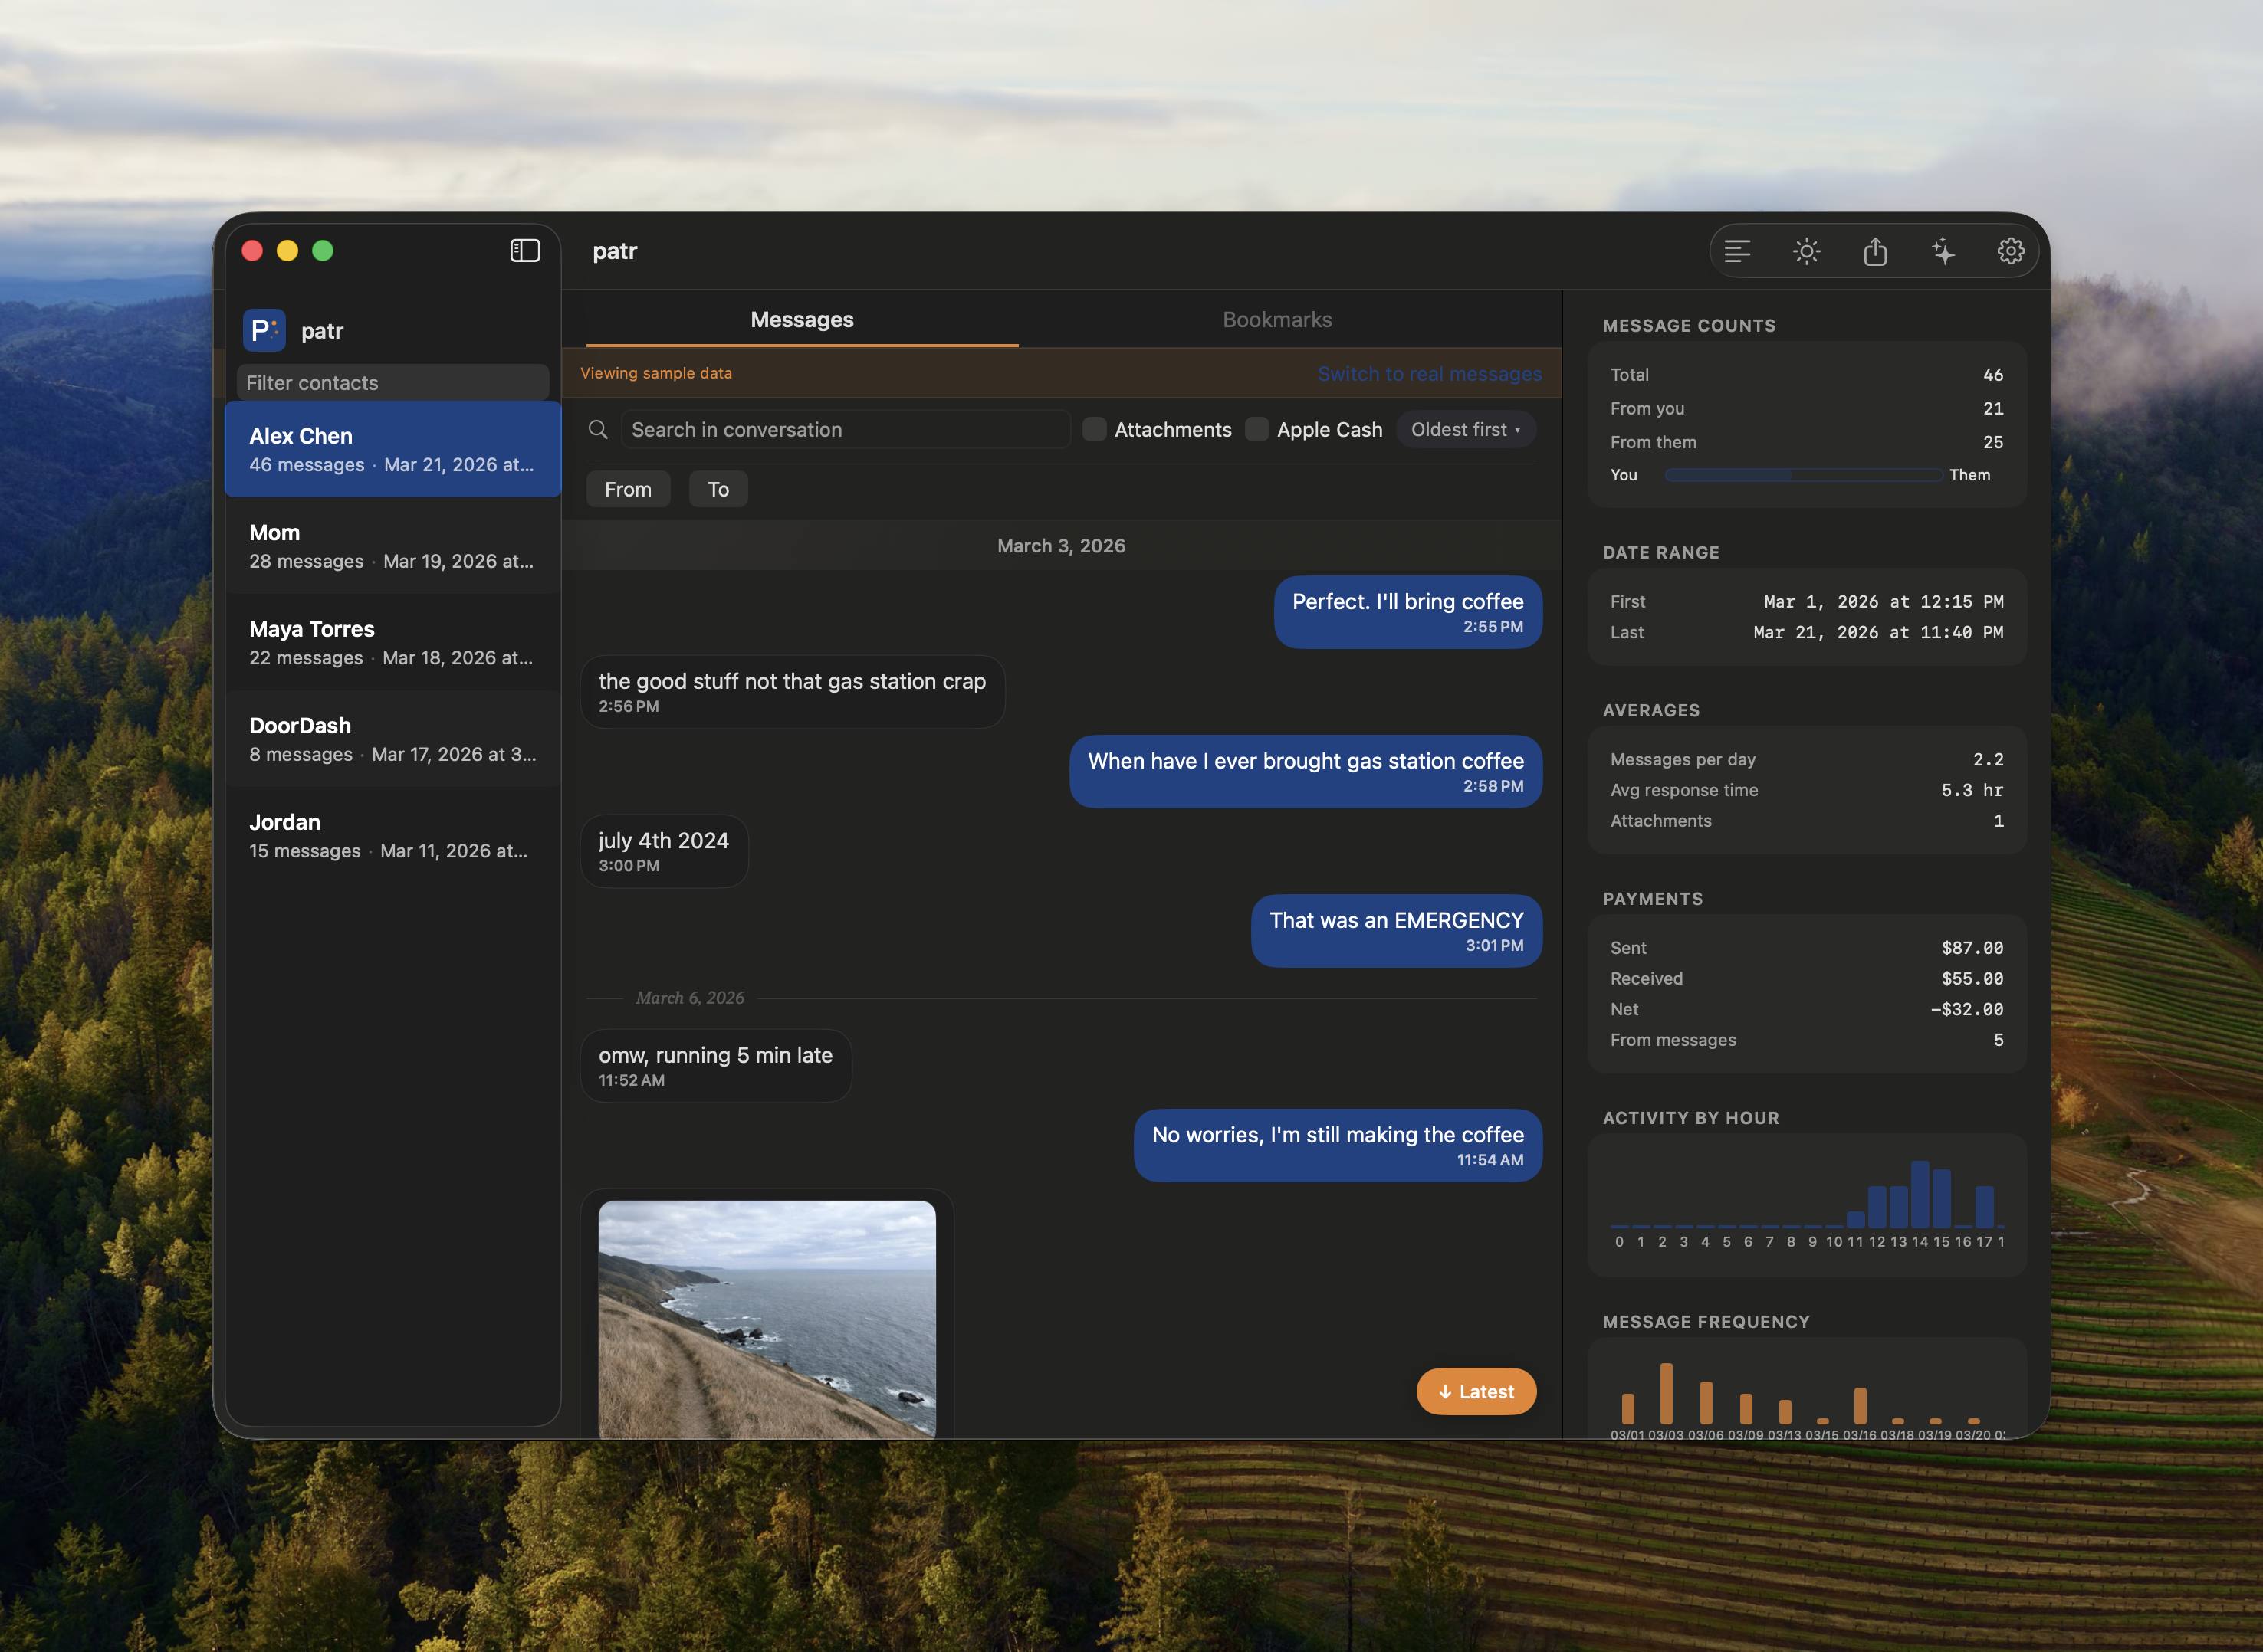2263x1652 pixels.
Task: Open the To filter selector
Action: pos(718,489)
